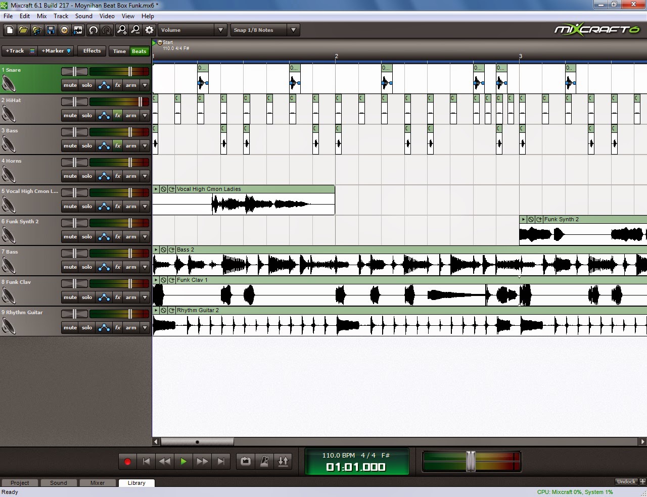
Task: Open automation on the Horns track
Action: (x=104, y=176)
